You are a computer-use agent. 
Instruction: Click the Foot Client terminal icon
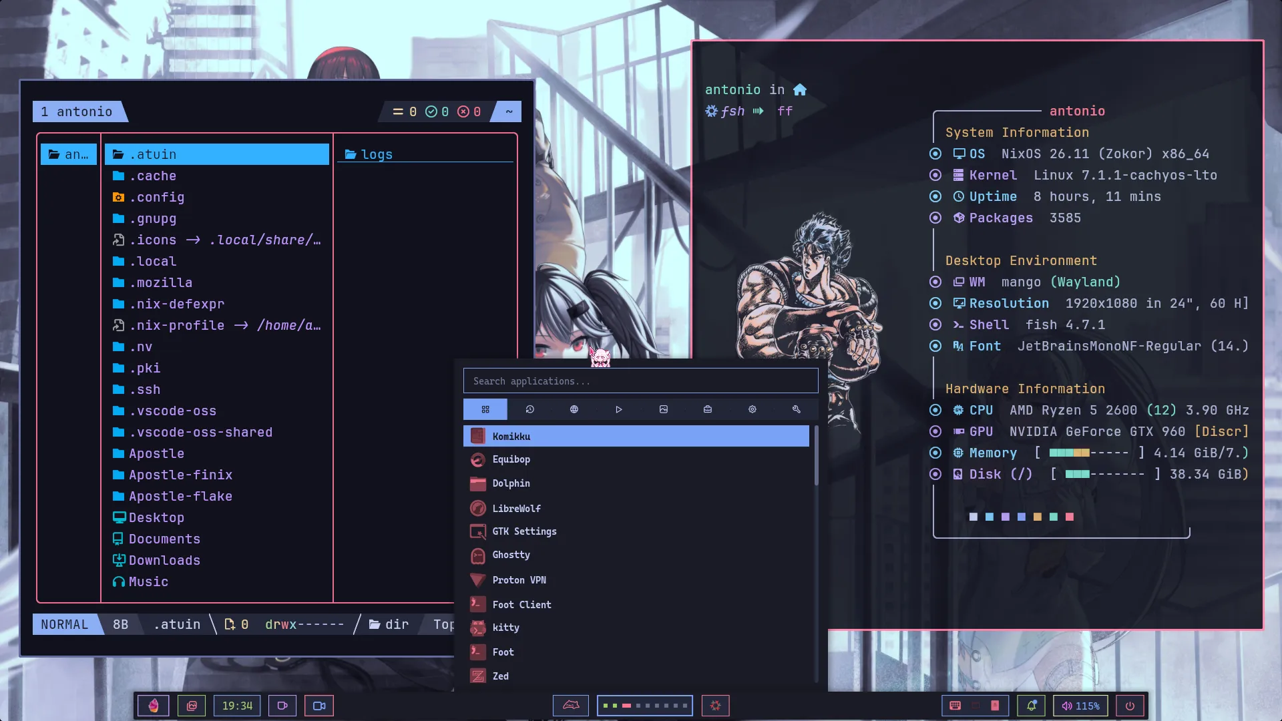pos(478,604)
